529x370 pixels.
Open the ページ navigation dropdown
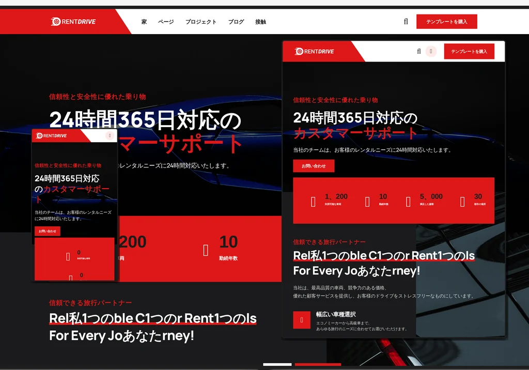(166, 21)
